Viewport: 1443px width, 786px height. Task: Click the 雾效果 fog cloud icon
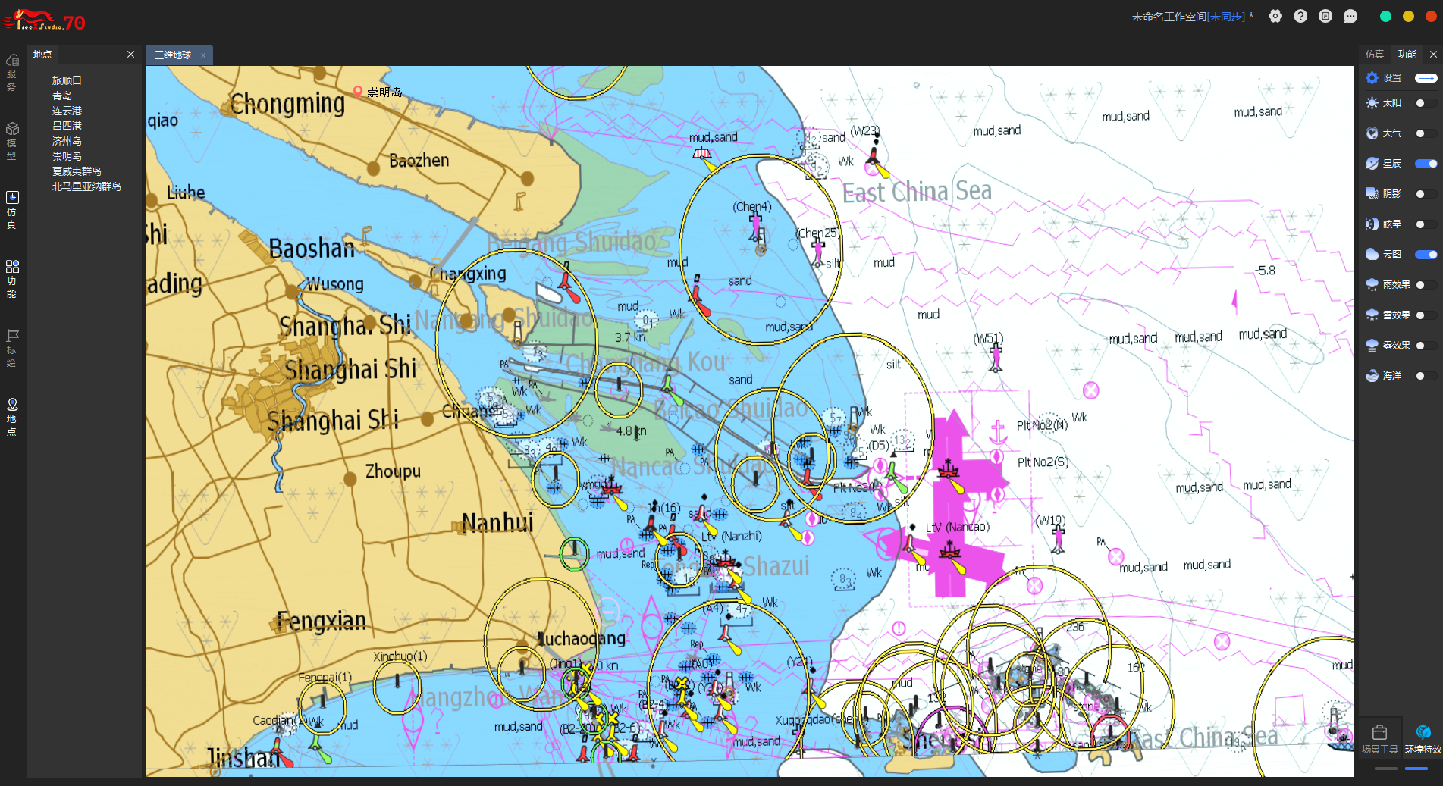[x=1372, y=346]
